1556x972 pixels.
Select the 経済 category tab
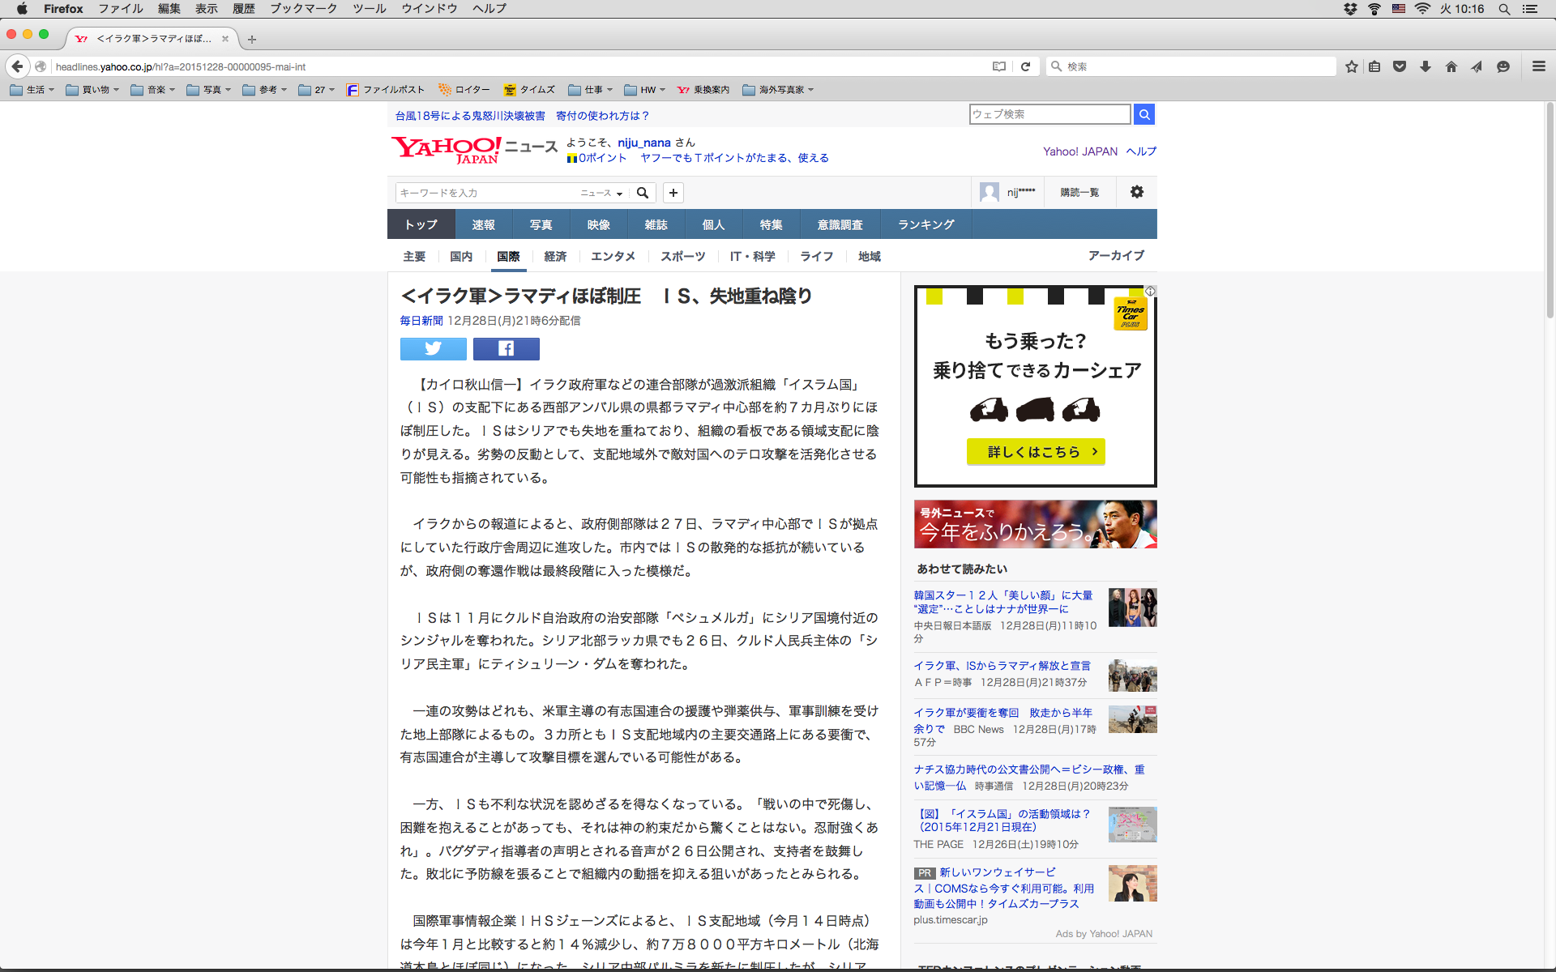point(555,256)
